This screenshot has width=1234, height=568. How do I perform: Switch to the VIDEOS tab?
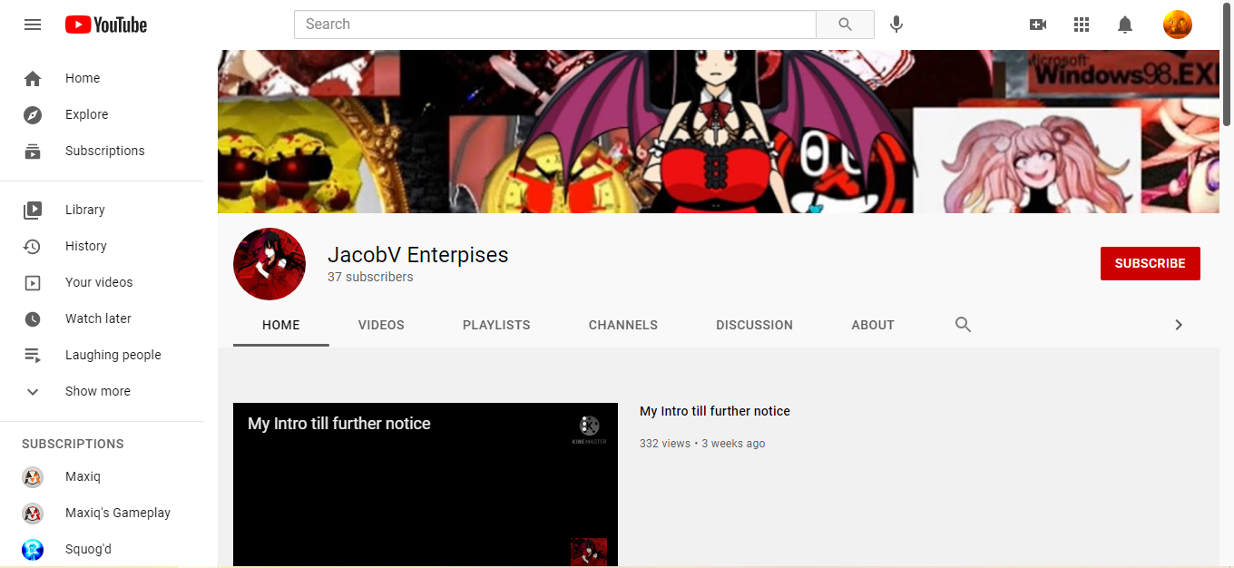[x=381, y=325]
